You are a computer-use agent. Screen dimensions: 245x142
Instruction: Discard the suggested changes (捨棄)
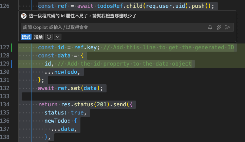[38, 37]
